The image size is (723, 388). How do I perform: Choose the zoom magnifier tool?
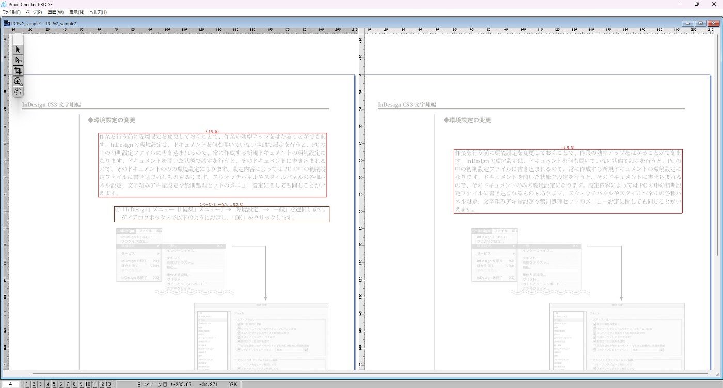coord(18,82)
